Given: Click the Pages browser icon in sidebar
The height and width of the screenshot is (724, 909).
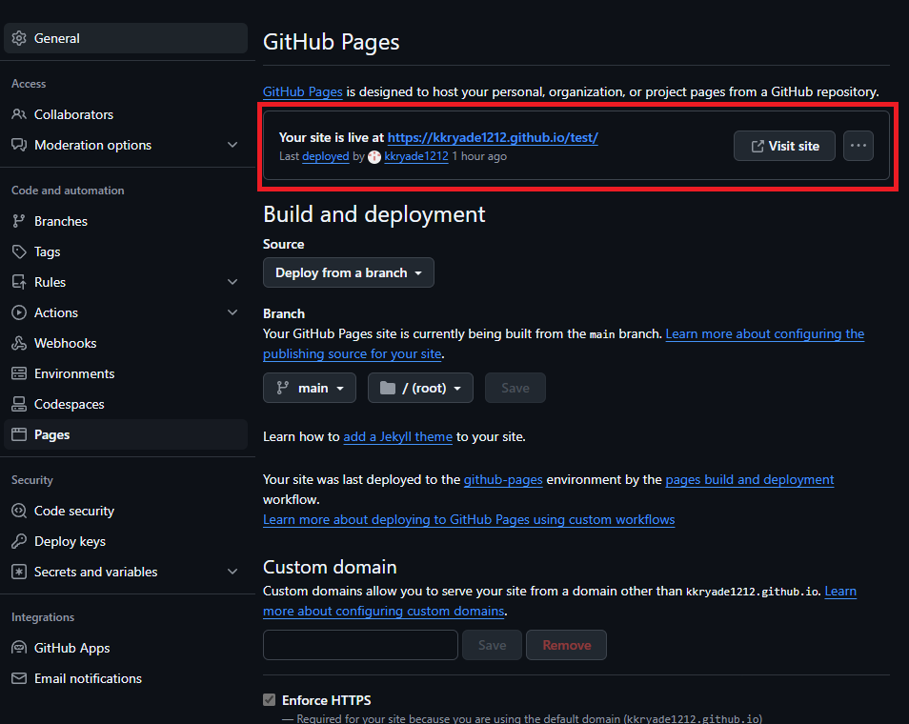Looking at the screenshot, I should click(19, 434).
